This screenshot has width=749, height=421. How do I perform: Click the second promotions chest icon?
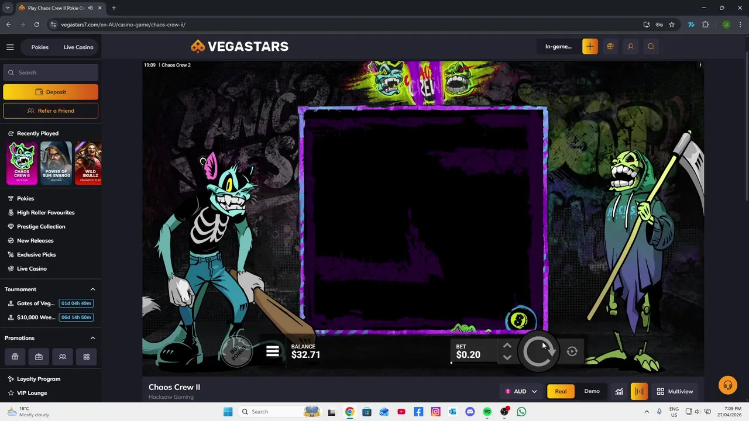39,357
